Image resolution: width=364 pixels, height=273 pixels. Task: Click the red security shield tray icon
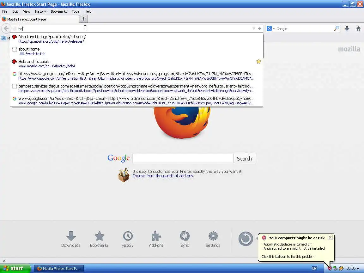(x=330, y=268)
